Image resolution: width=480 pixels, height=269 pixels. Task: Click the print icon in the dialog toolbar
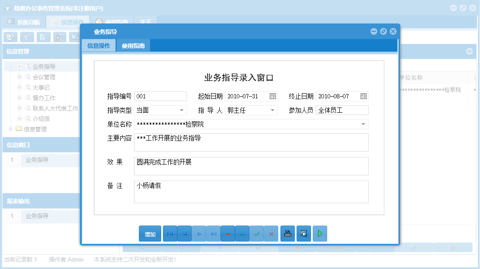287,234
